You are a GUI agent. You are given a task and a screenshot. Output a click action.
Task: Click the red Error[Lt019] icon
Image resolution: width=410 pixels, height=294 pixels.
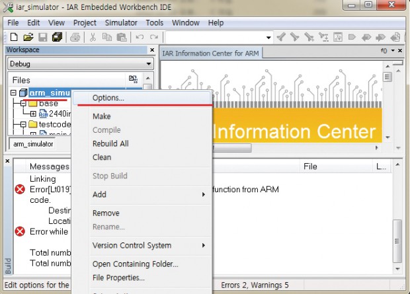pos(20,190)
